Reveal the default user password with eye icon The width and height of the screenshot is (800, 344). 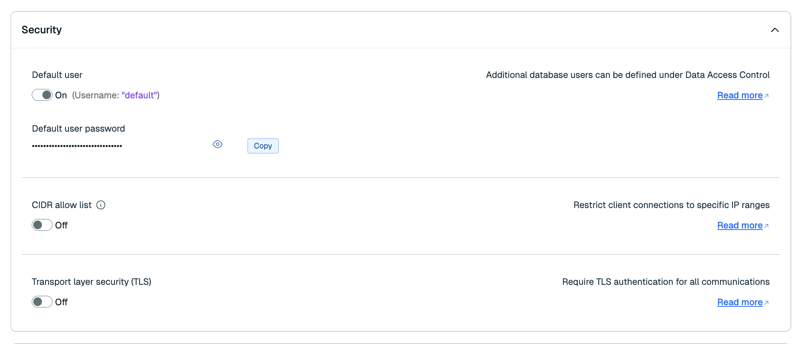click(x=218, y=145)
